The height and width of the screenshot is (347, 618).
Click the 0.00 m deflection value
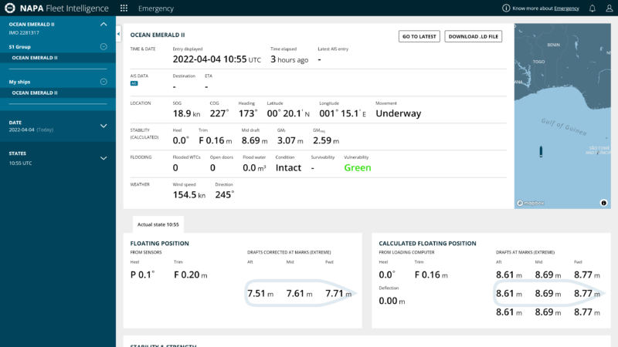click(x=392, y=301)
